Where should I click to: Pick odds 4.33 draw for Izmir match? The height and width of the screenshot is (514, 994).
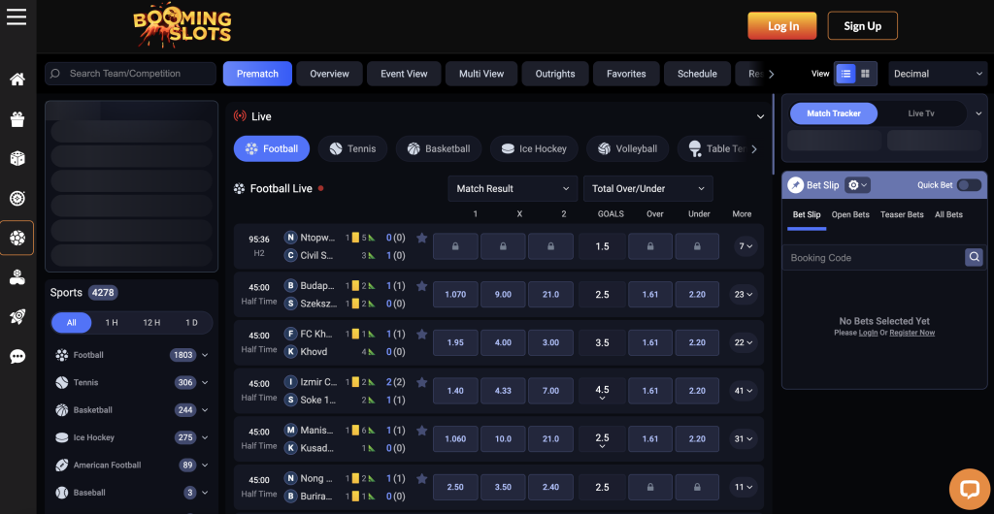503,391
